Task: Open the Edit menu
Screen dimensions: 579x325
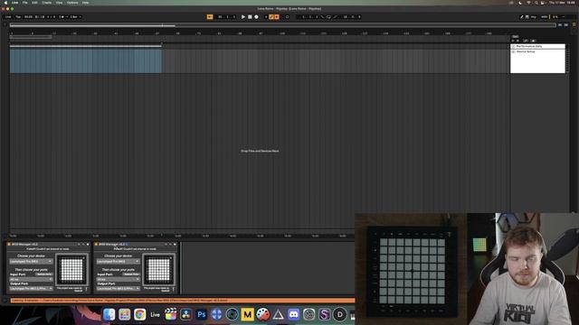Action: tap(34, 3)
